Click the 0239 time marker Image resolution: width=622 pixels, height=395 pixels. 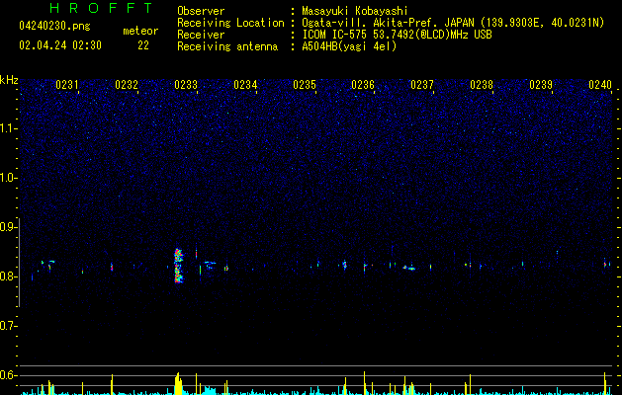[541, 84]
